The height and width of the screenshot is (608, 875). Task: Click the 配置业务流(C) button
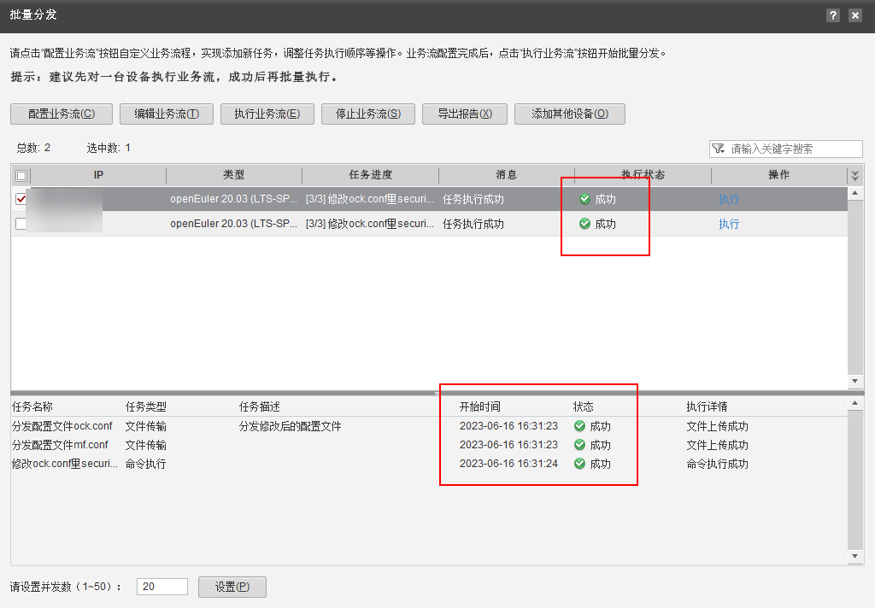pyautogui.click(x=62, y=114)
